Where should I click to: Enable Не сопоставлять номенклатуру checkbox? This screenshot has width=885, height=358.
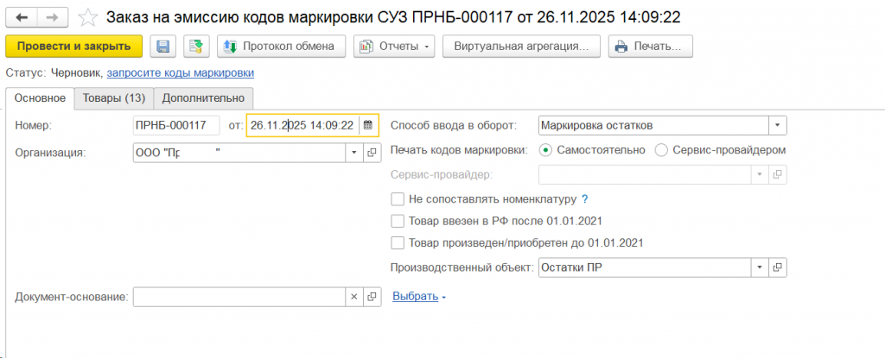click(x=398, y=198)
